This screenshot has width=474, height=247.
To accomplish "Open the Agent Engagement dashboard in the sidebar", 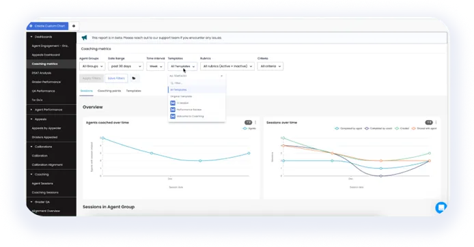I will click(x=50, y=46).
